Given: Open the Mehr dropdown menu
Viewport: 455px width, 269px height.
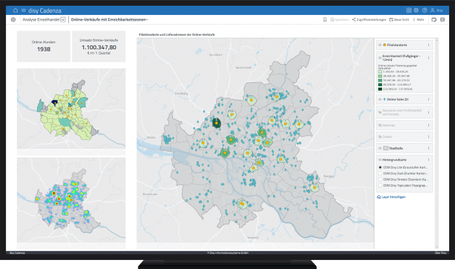Looking at the screenshot, I should 421,20.
